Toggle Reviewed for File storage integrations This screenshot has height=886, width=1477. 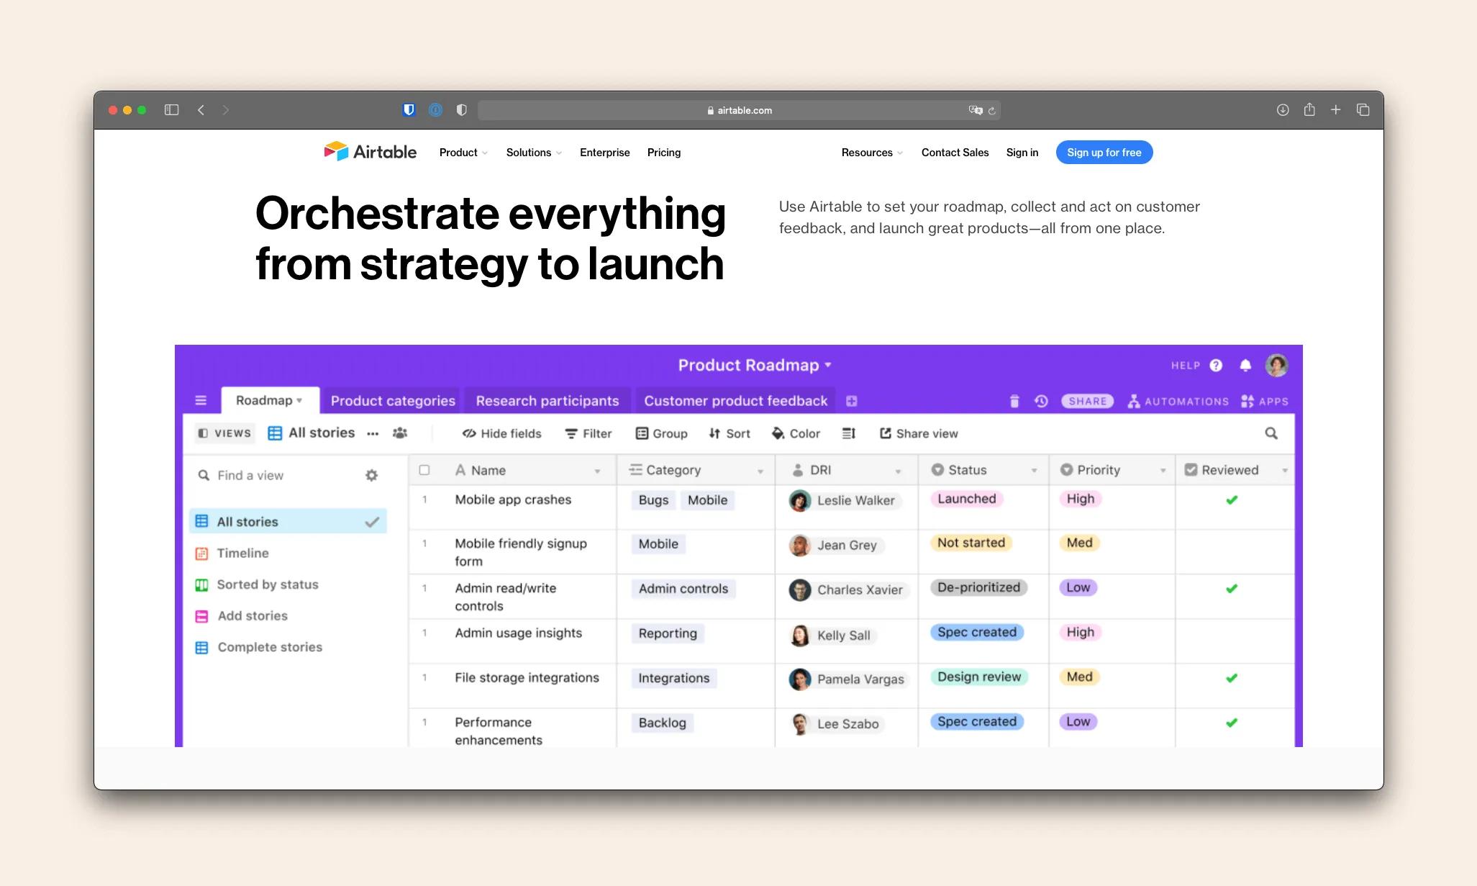(x=1230, y=676)
